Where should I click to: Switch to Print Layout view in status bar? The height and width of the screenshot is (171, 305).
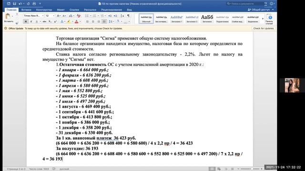(x=212, y=169)
